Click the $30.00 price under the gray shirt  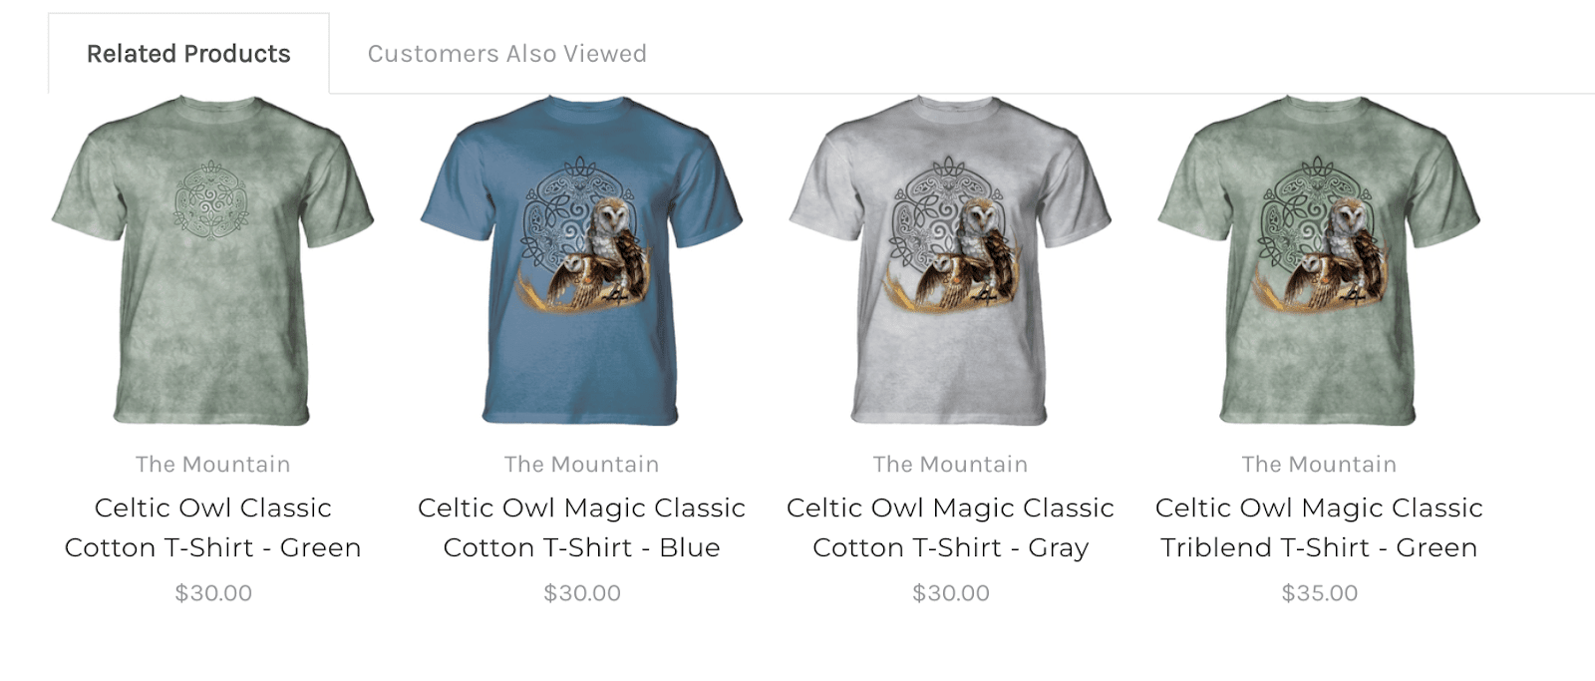[951, 593]
